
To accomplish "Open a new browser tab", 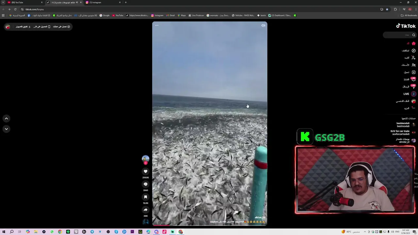I will pyautogui.click(x=126, y=2).
